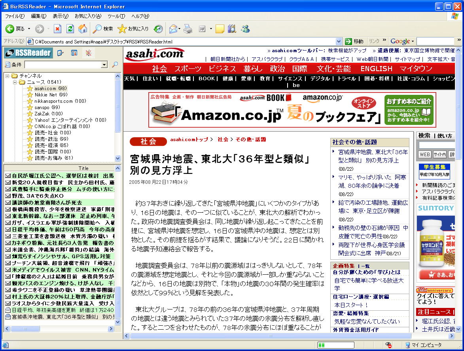Open the Home page icon
This screenshot has height=351, width=464.
pos(83,29)
